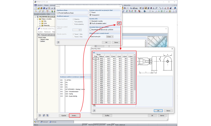Click the Detaily... button

75,116
